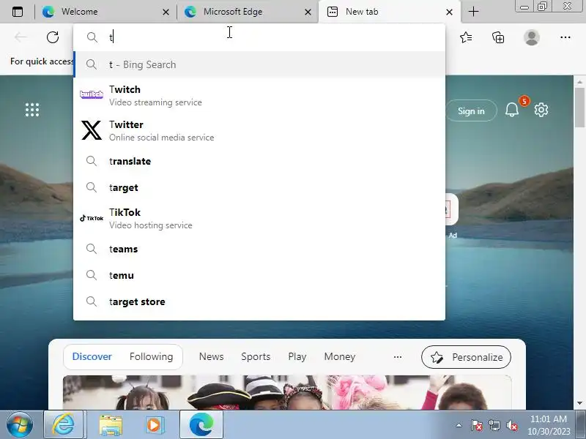586x439 pixels.
Task: Click the back navigation arrow
Action: 21,37
